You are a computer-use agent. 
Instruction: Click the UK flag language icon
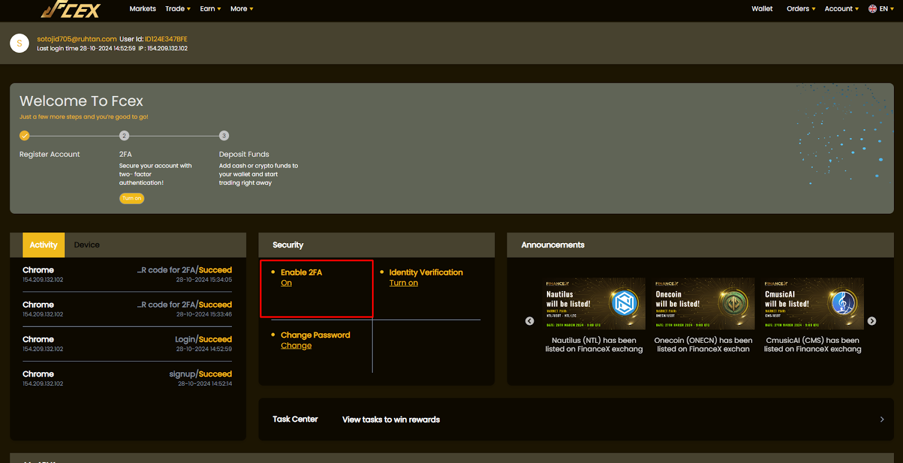(873, 8)
